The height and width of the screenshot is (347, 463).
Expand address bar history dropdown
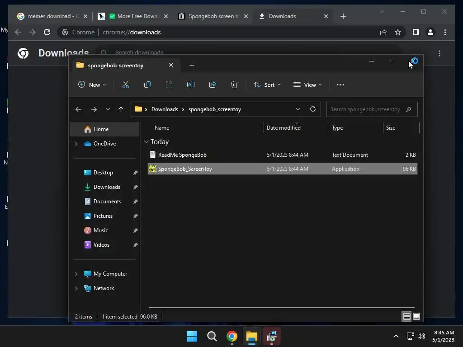coord(298,109)
